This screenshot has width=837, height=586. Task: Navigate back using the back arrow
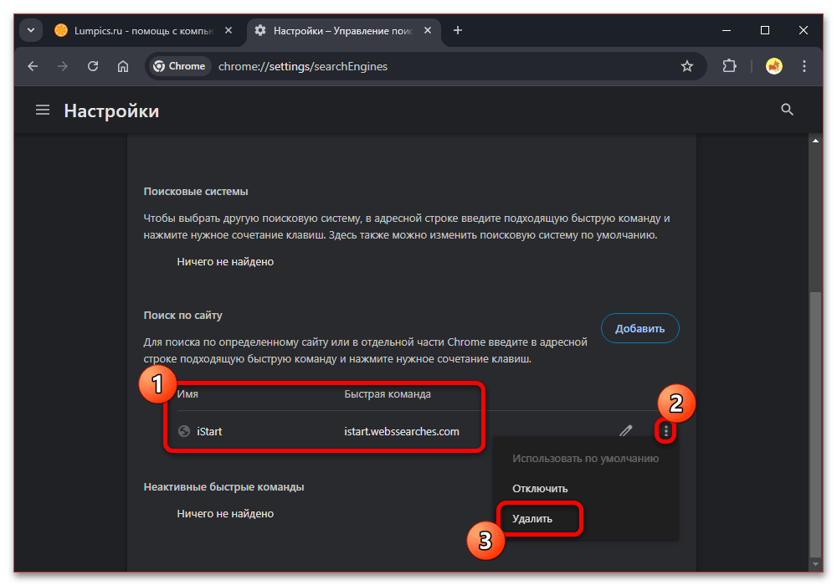click(33, 65)
